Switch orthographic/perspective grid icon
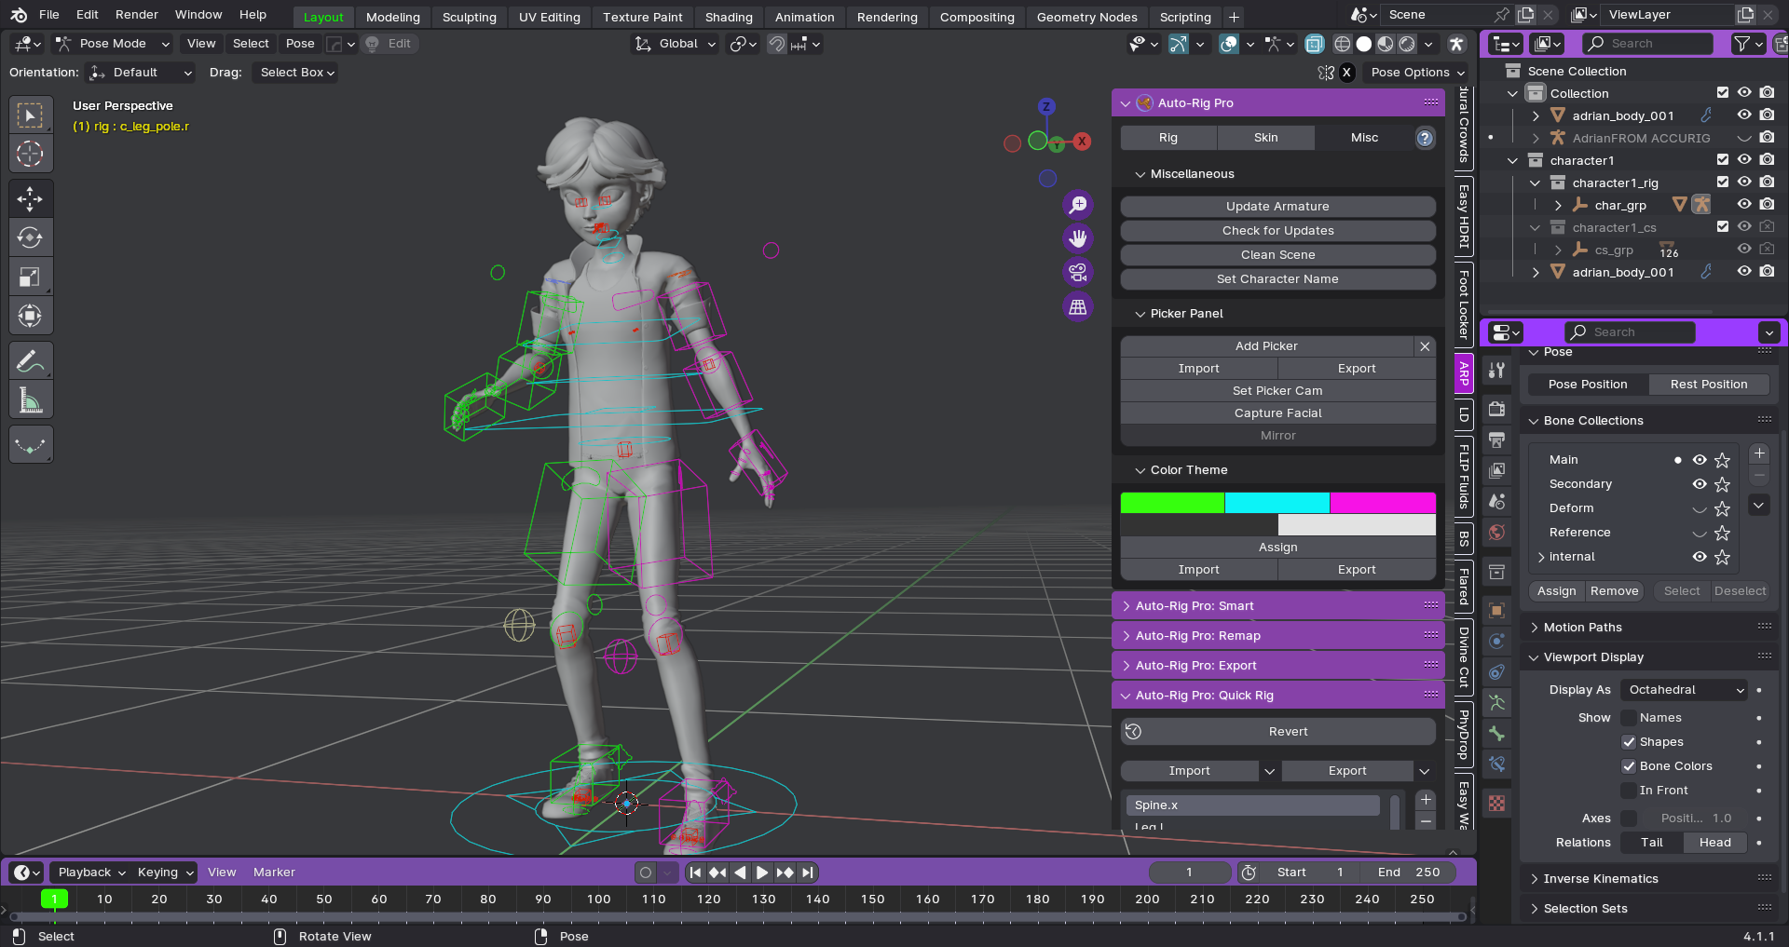 [1078, 306]
